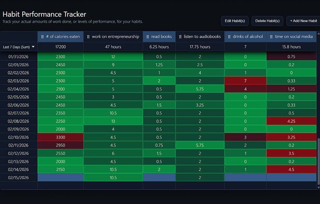Click the 2100 calories cell on 02/04/2026
Viewport: 320px width, 204px height.
point(61,89)
